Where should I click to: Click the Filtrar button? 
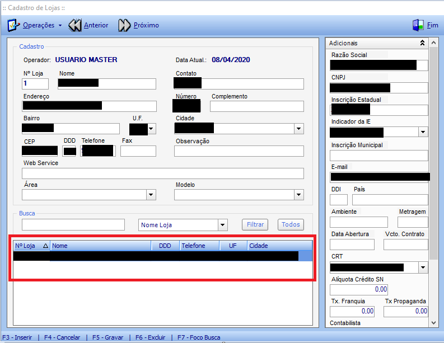(255, 224)
